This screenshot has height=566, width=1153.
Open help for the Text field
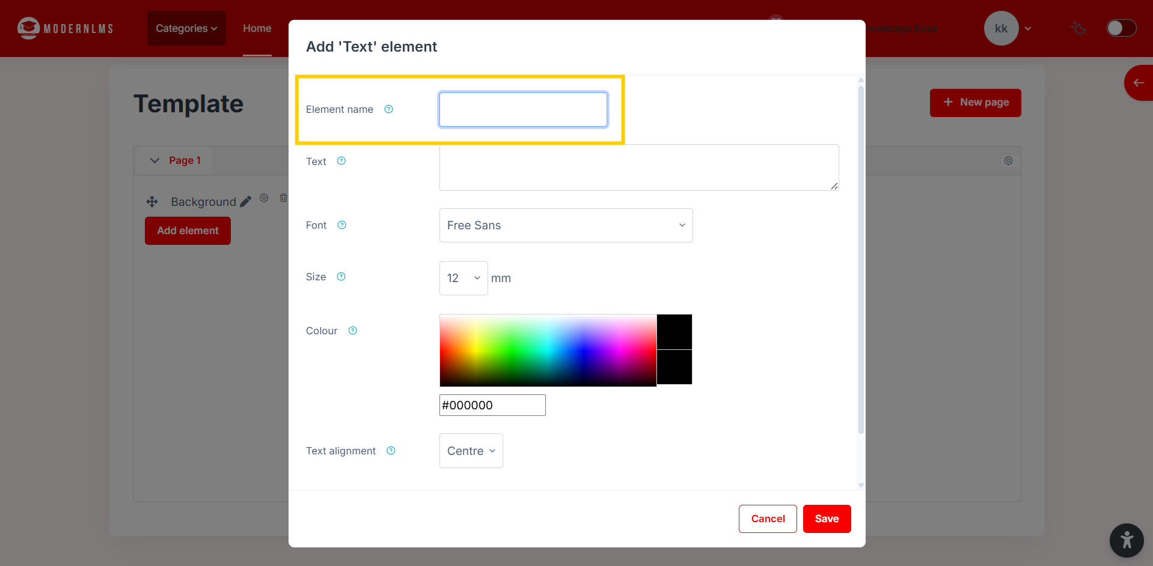pyautogui.click(x=341, y=161)
